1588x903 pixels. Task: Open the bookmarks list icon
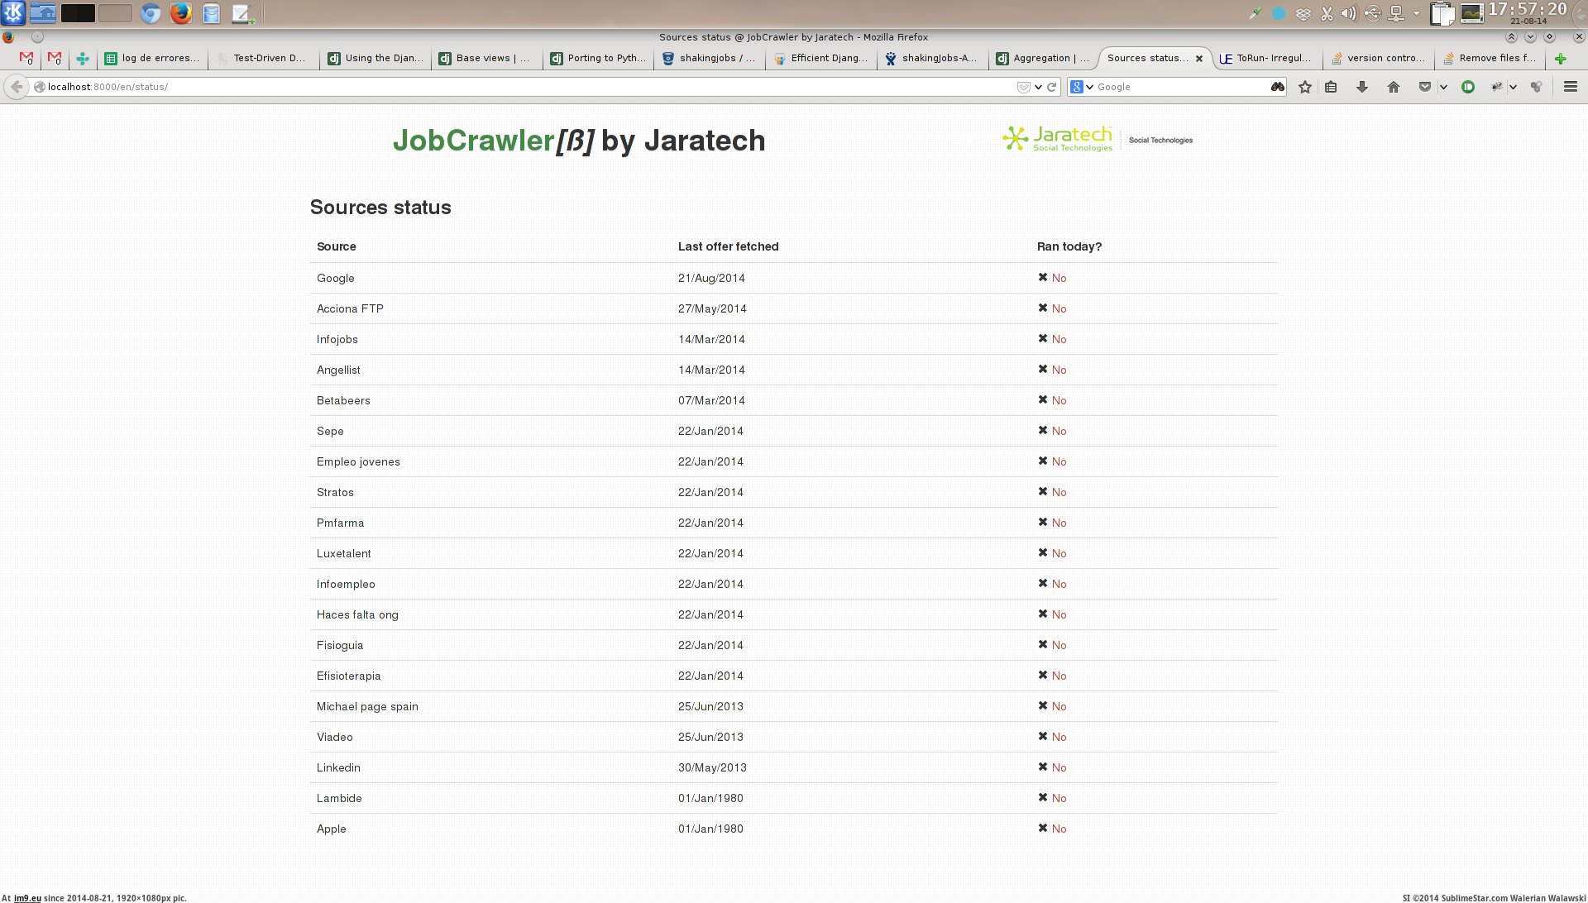[x=1331, y=87]
